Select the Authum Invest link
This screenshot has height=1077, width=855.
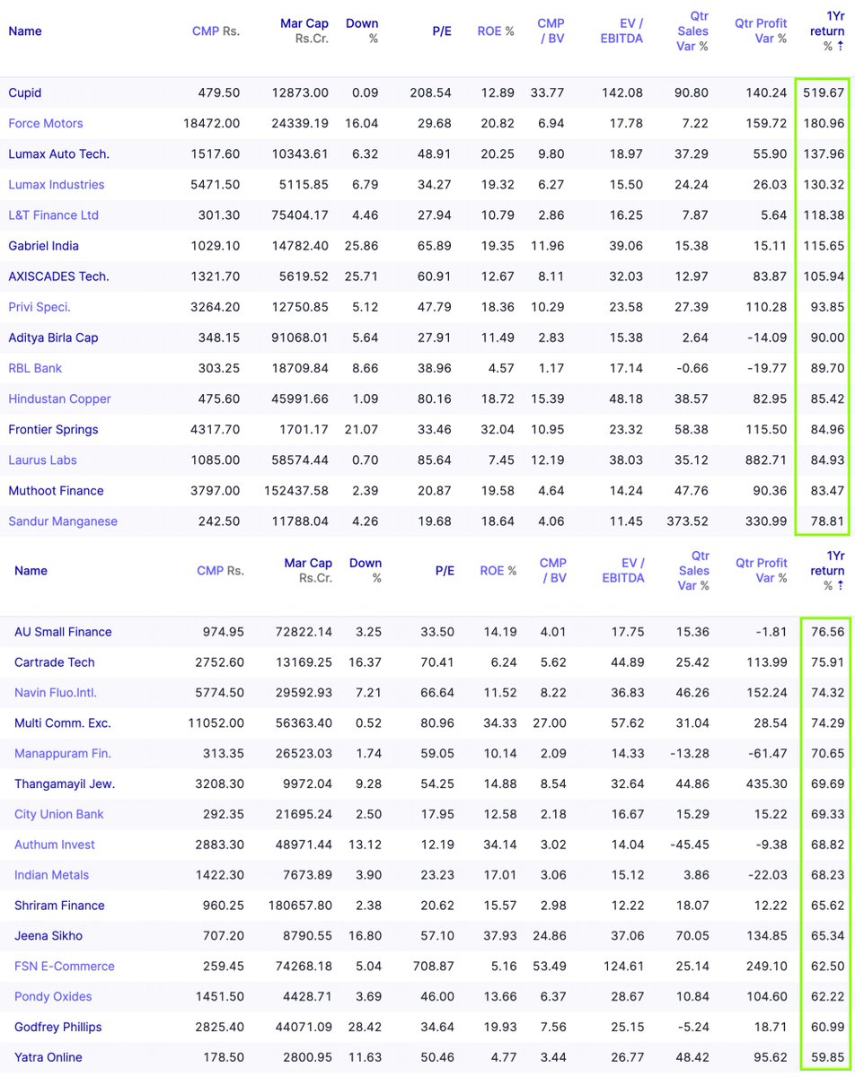pyautogui.click(x=55, y=845)
